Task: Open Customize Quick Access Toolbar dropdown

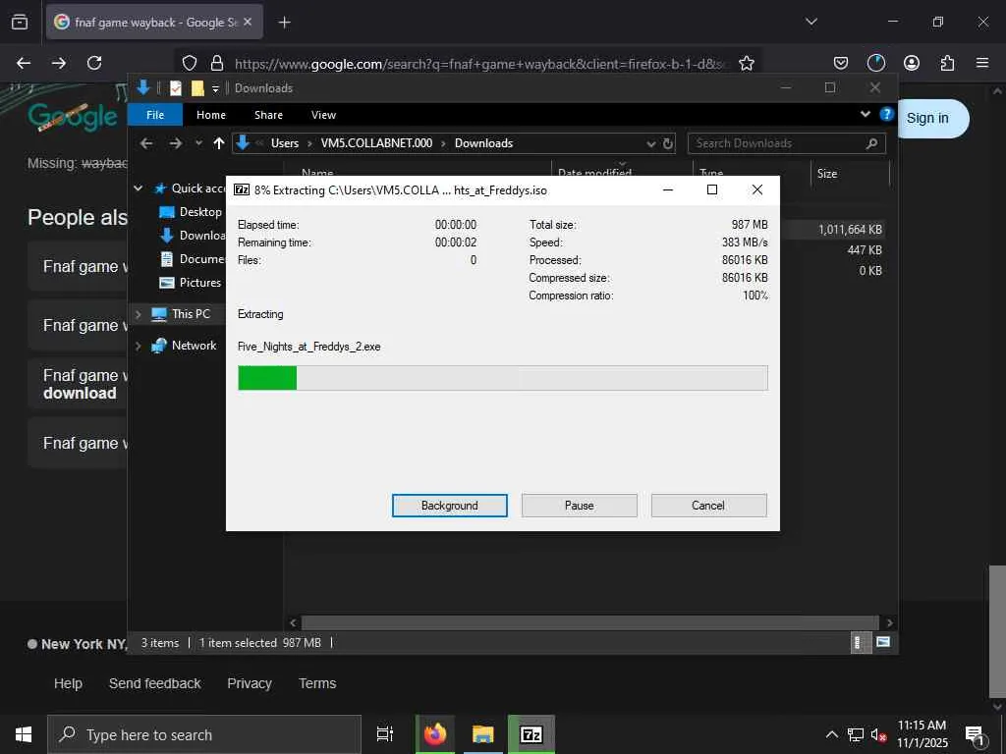Action: coord(215,88)
